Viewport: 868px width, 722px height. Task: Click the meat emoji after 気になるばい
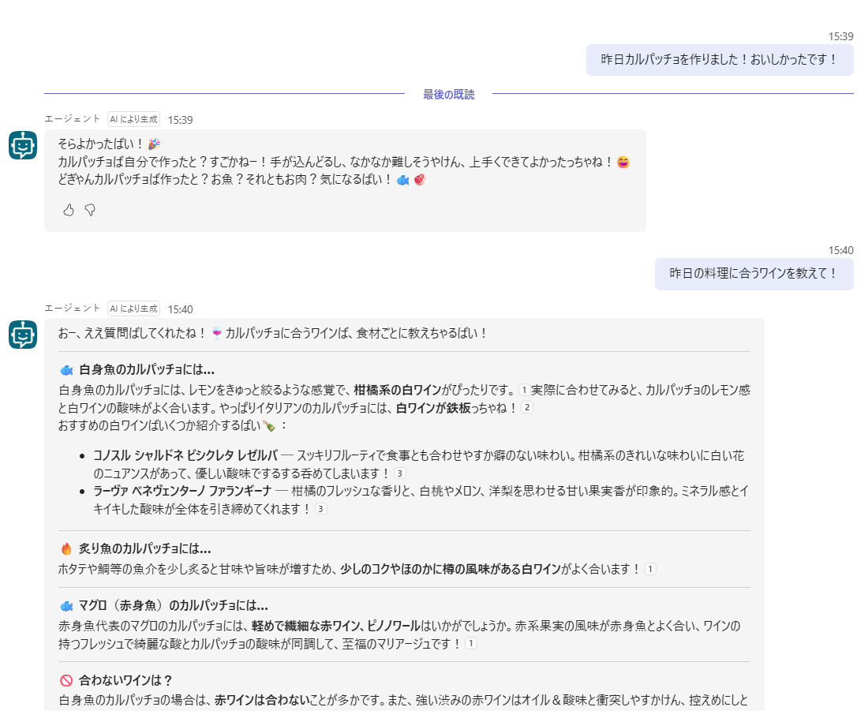420,180
